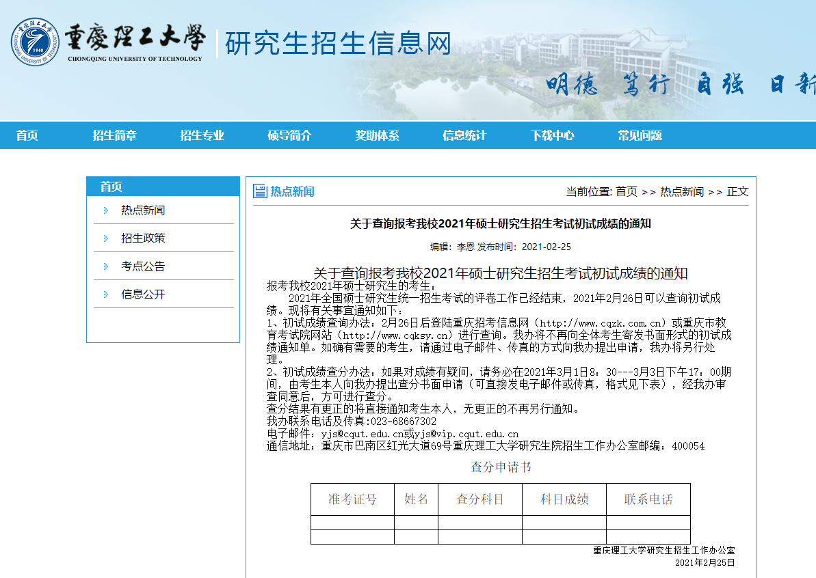
Task: Go to 招生专业 in the navigation bar
Action: [x=202, y=136]
